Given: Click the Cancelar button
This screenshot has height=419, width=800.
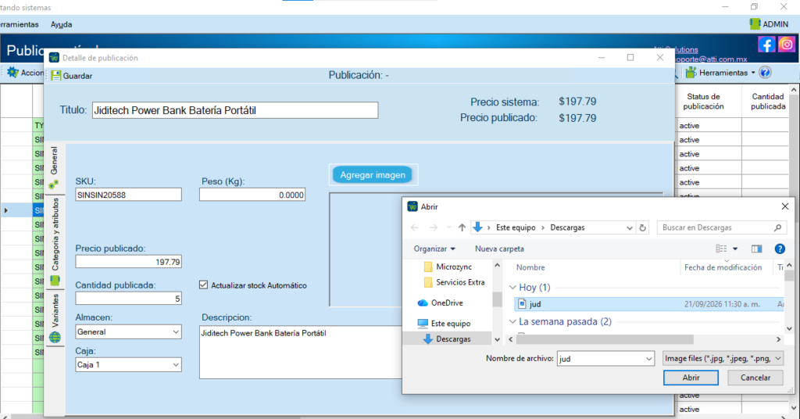Looking at the screenshot, I should click(755, 378).
